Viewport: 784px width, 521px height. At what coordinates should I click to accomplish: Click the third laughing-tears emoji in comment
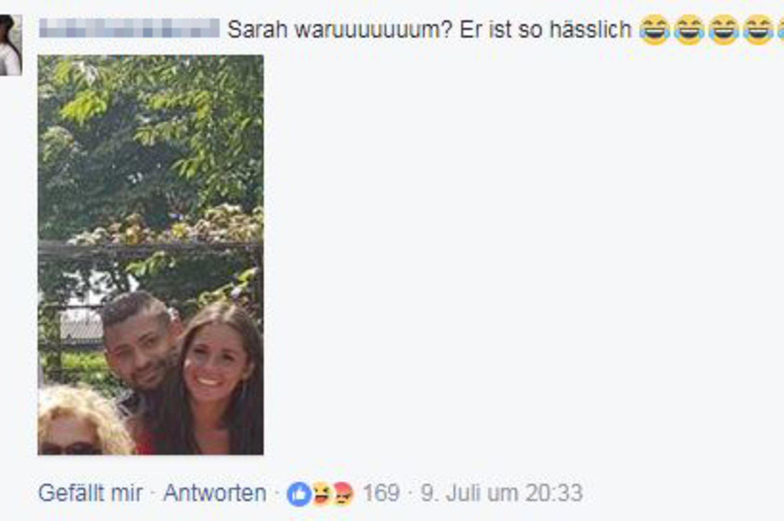(724, 30)
